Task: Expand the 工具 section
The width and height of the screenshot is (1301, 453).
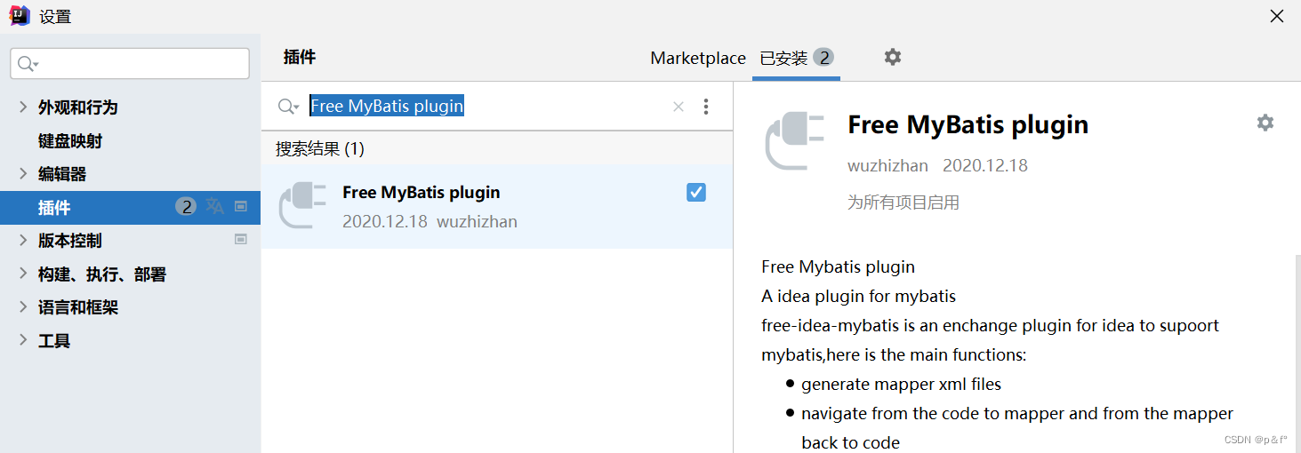Action: pyautogui.click(x=23, y=340)
